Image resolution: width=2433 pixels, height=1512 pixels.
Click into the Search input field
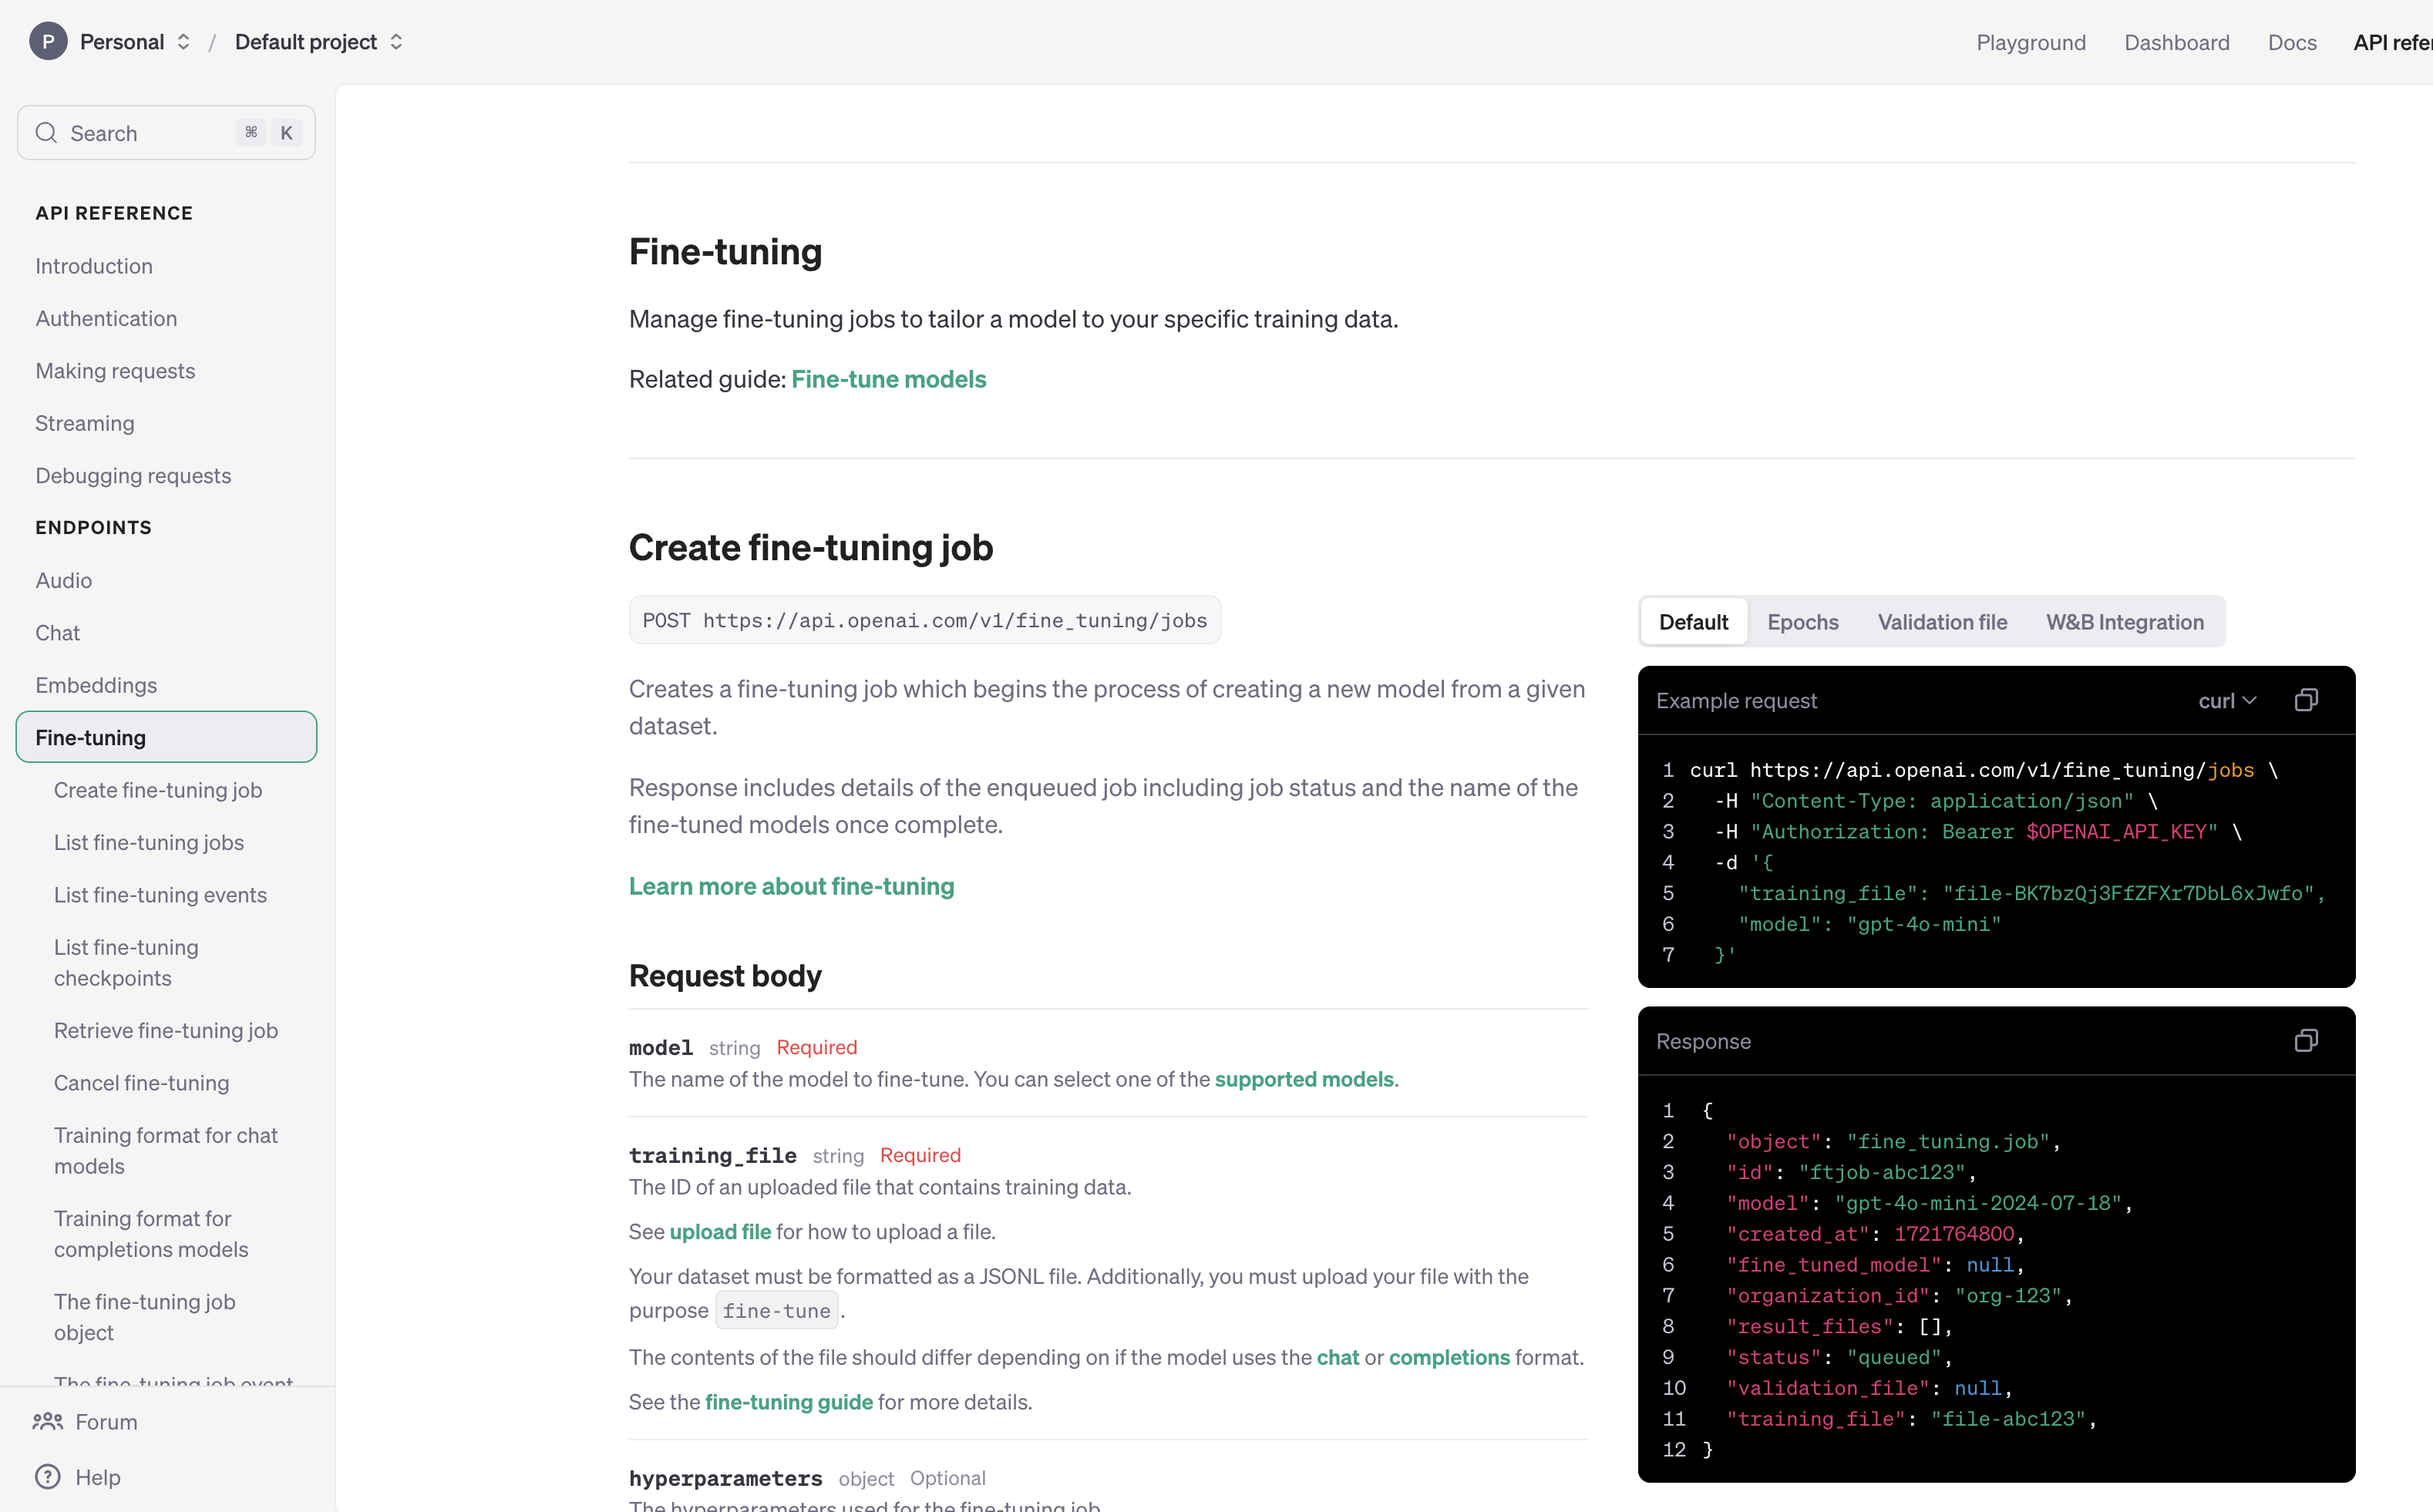(150, 133)
